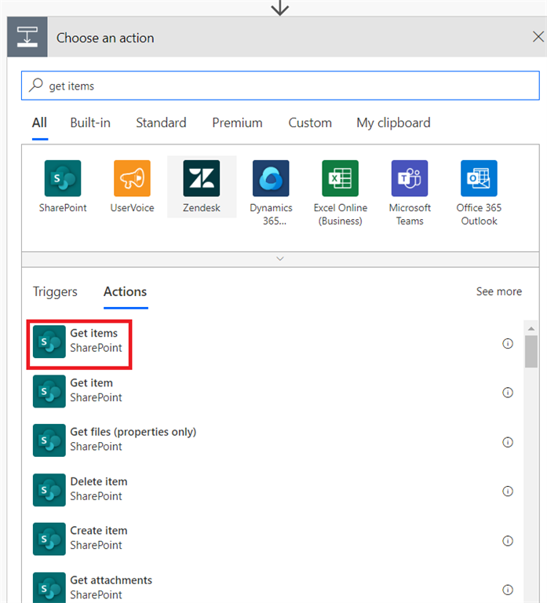Switch to the Built-in tab

(90, 122)
